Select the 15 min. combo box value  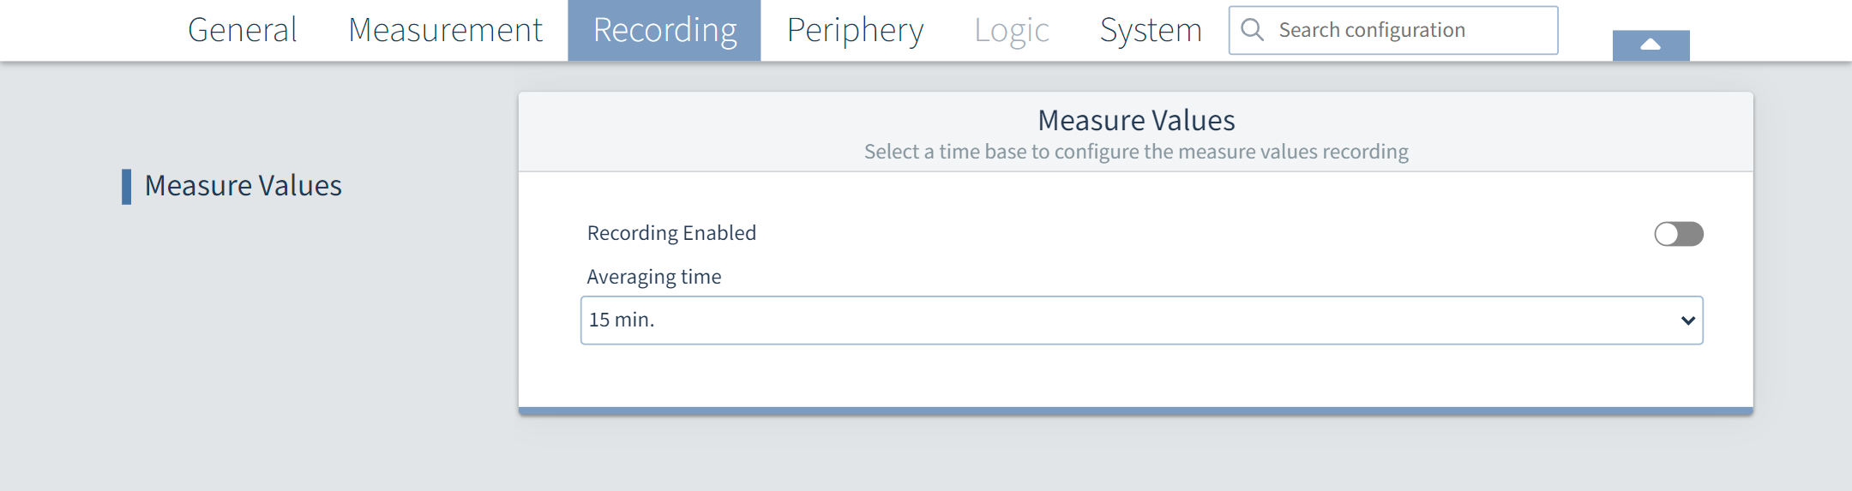tap(622, 320)
